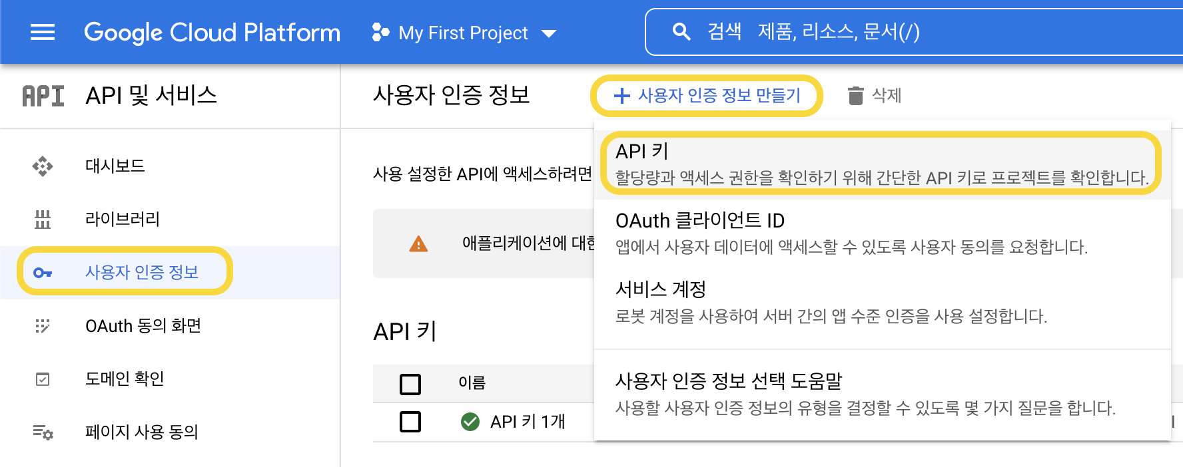Click the search magnifier icon
Screen dimensions: 1183x467
tap(681, 31)
